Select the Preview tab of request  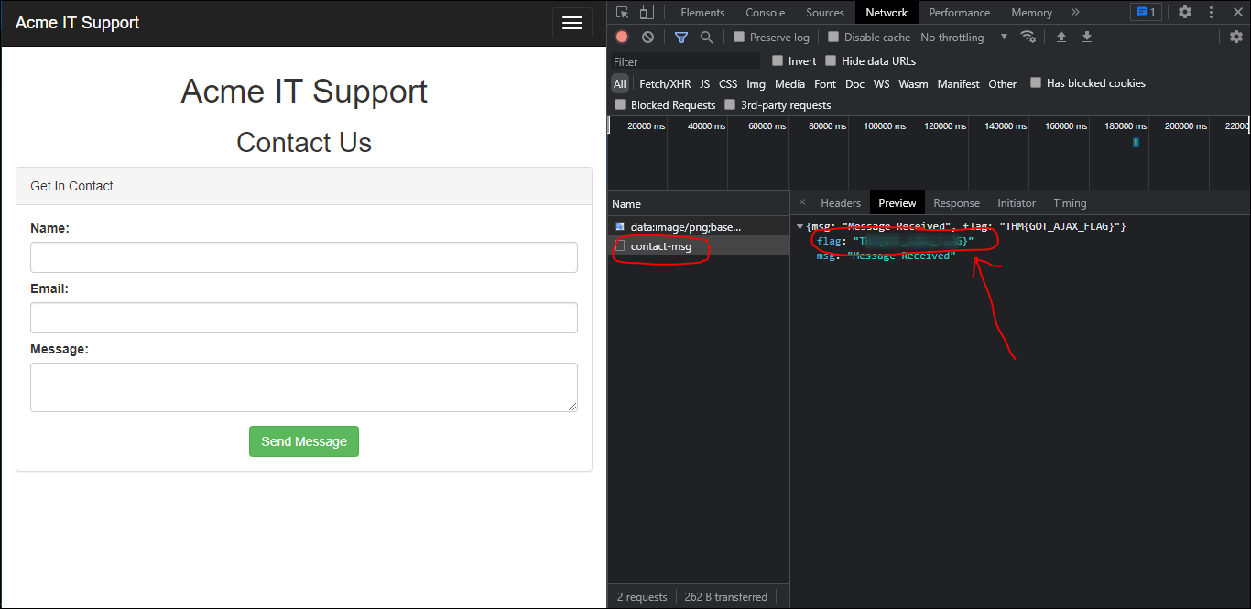point(897,202)
